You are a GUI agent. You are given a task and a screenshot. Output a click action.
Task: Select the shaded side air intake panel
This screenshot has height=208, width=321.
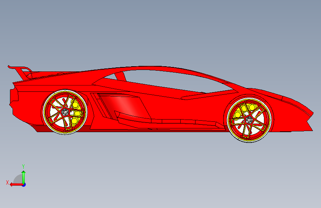point(125,105)
